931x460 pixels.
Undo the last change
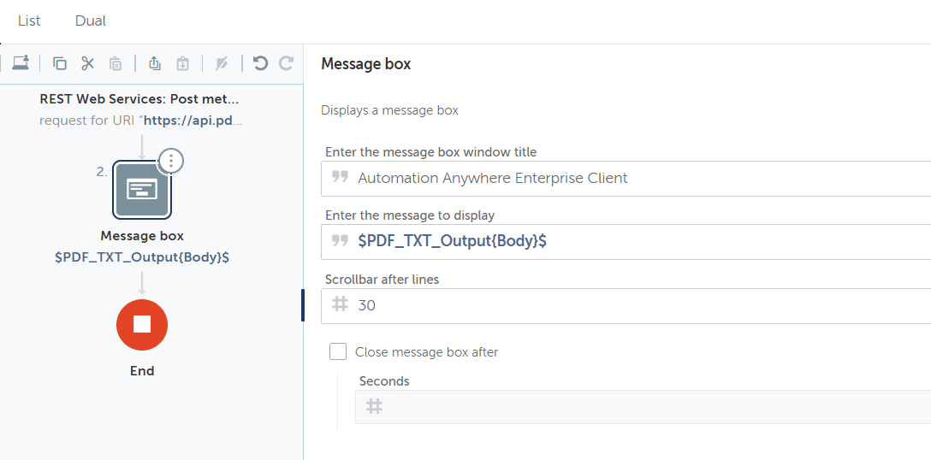(260, 63)
